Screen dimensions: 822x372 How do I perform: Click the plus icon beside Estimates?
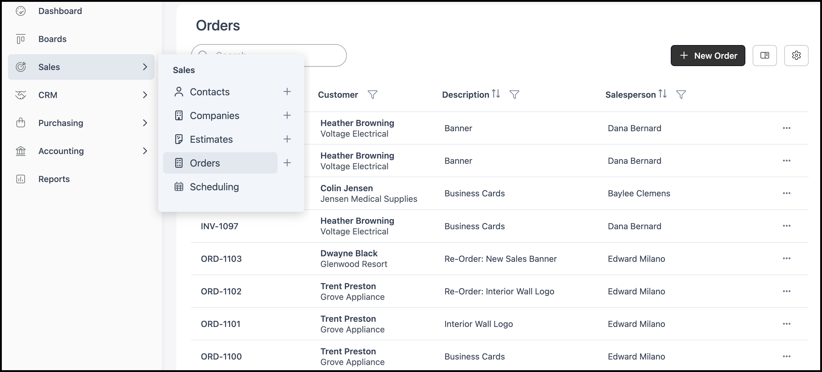(x=287, y=139)
